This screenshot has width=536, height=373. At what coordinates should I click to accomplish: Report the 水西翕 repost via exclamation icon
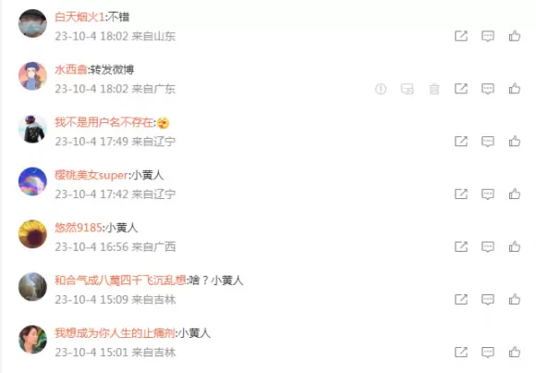(x=381, y=89)
